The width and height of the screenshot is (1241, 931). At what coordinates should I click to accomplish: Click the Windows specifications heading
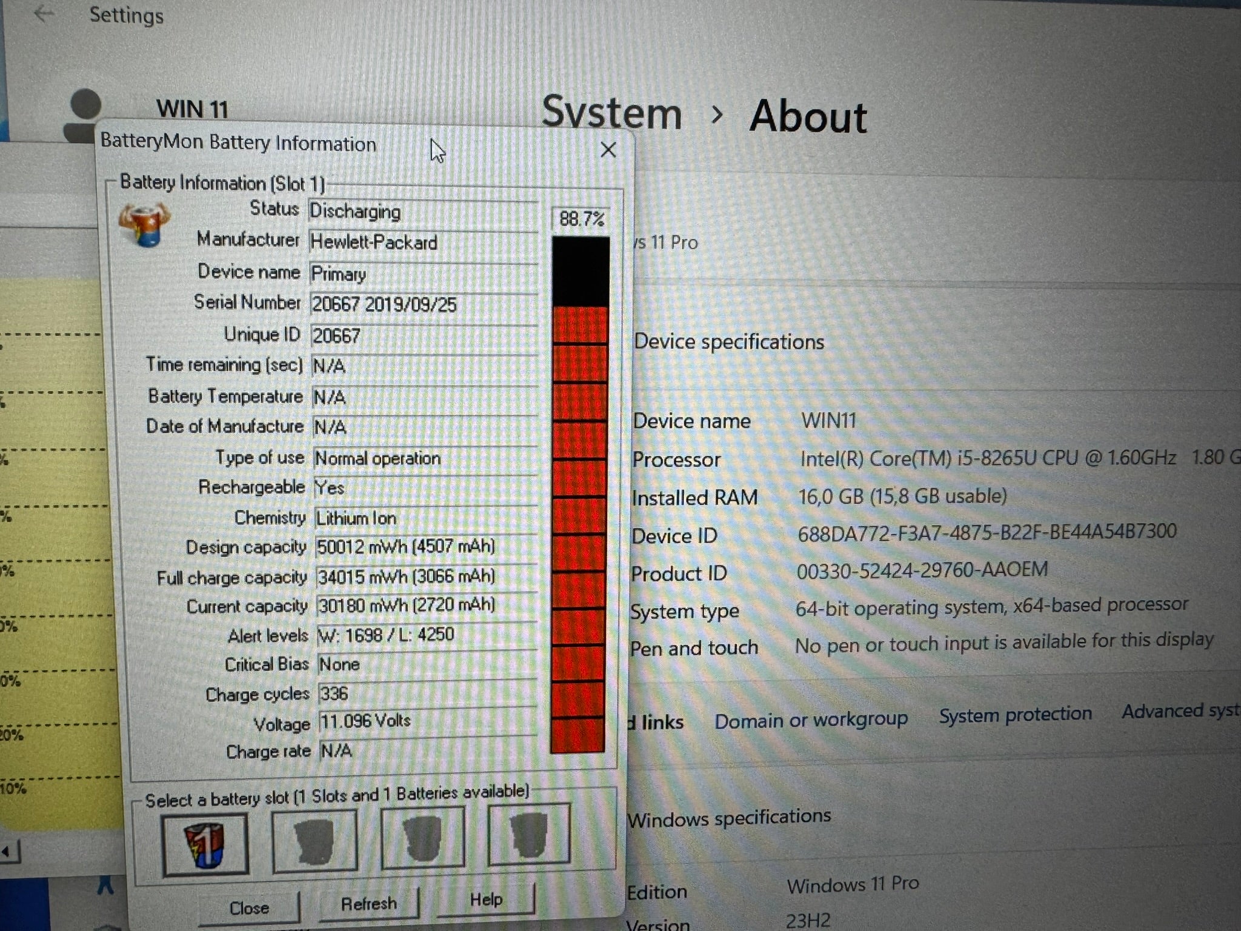click(729, 818)
